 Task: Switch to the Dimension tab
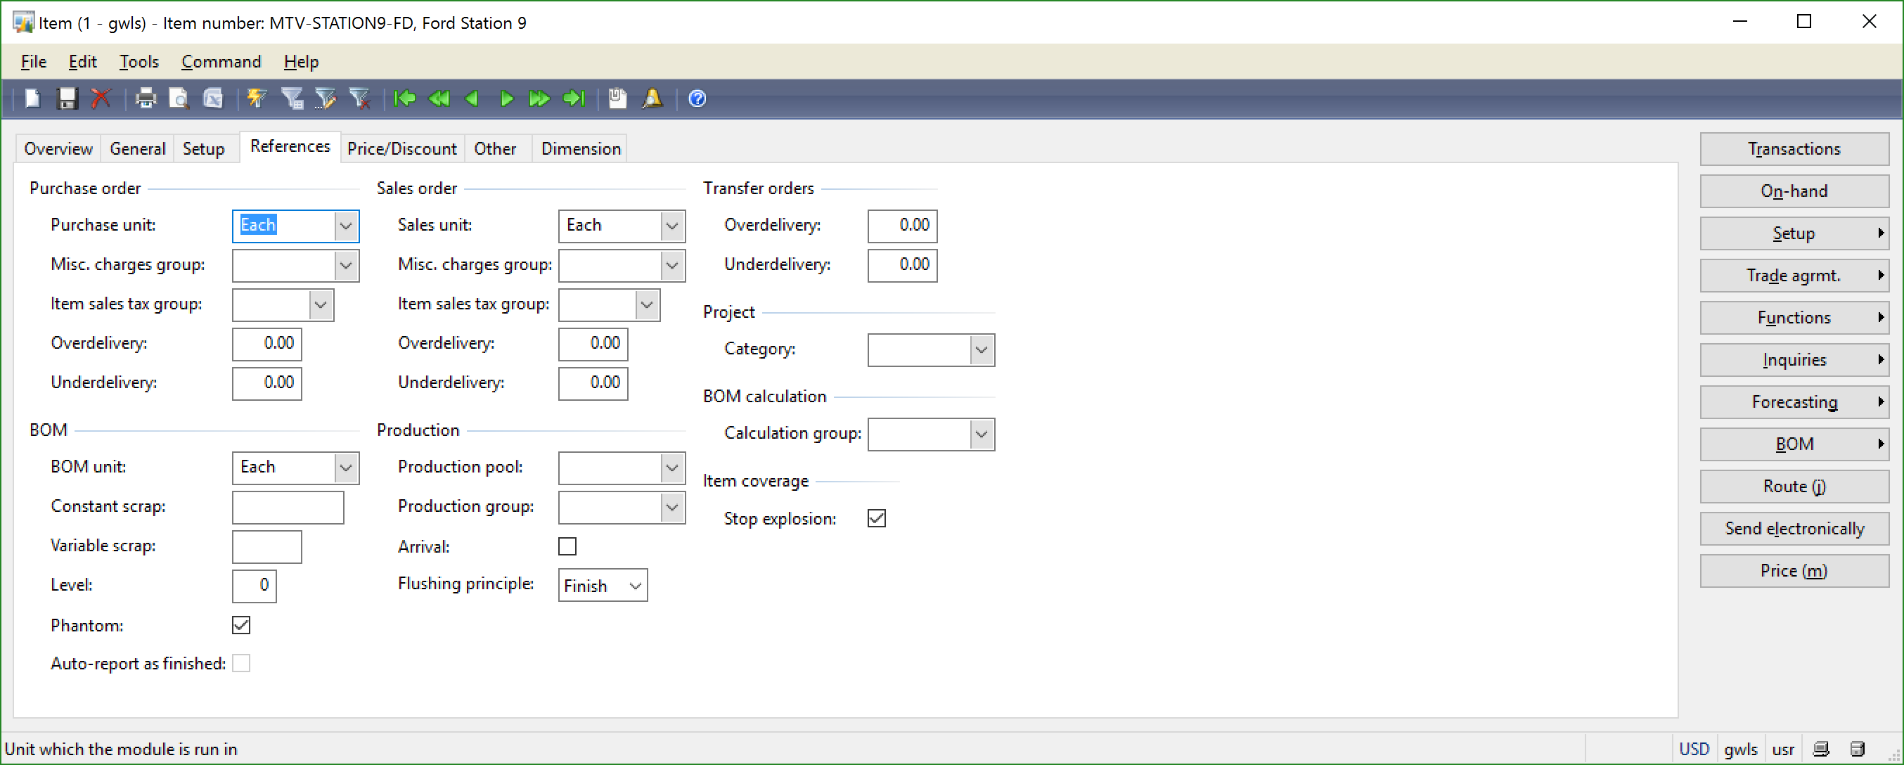(x=581, y=148)
